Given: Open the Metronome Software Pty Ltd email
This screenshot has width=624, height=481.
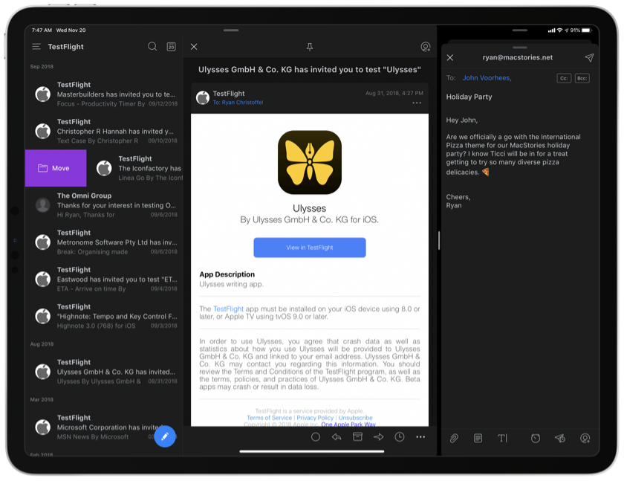Looking at the screenshot, I should 104,242.
